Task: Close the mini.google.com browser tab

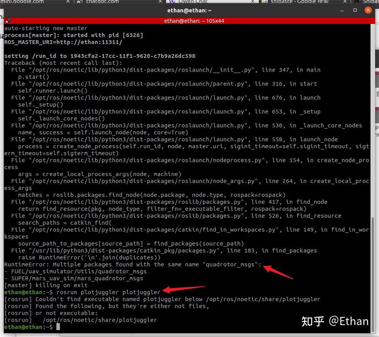Action: click(68, 2)
